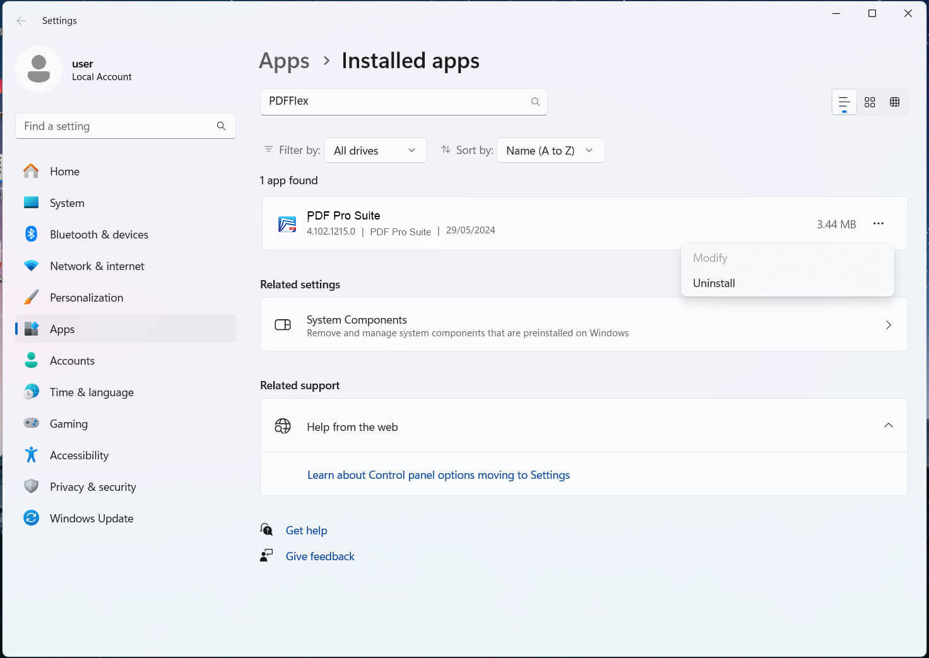This screenshot has width=929, height=658.
Task: Click the search magnifier in Find a setting
Action: tap(221, 126)
